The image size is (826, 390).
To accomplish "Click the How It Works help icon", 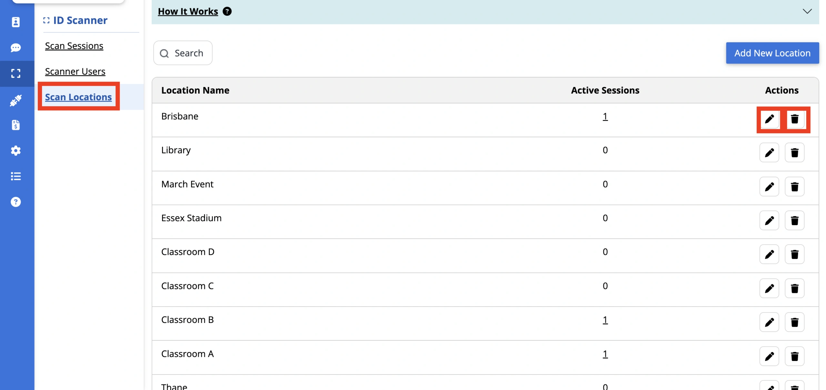I will (227, 11).
